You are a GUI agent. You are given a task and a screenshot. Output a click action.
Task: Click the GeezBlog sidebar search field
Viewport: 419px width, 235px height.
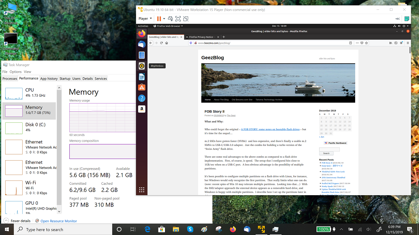point(329,149)
